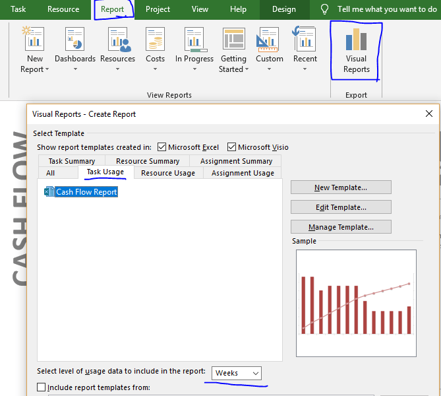Select the Project ribbon tab
The width and height of the screenshot is (441, 396).
[158, 9]
